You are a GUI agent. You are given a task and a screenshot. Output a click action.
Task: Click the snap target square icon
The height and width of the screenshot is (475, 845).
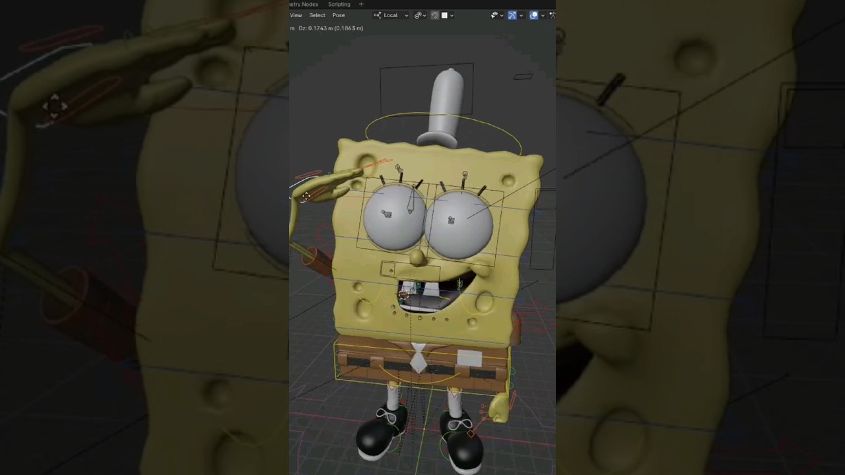pyautogui.click(x=444, y=15)
